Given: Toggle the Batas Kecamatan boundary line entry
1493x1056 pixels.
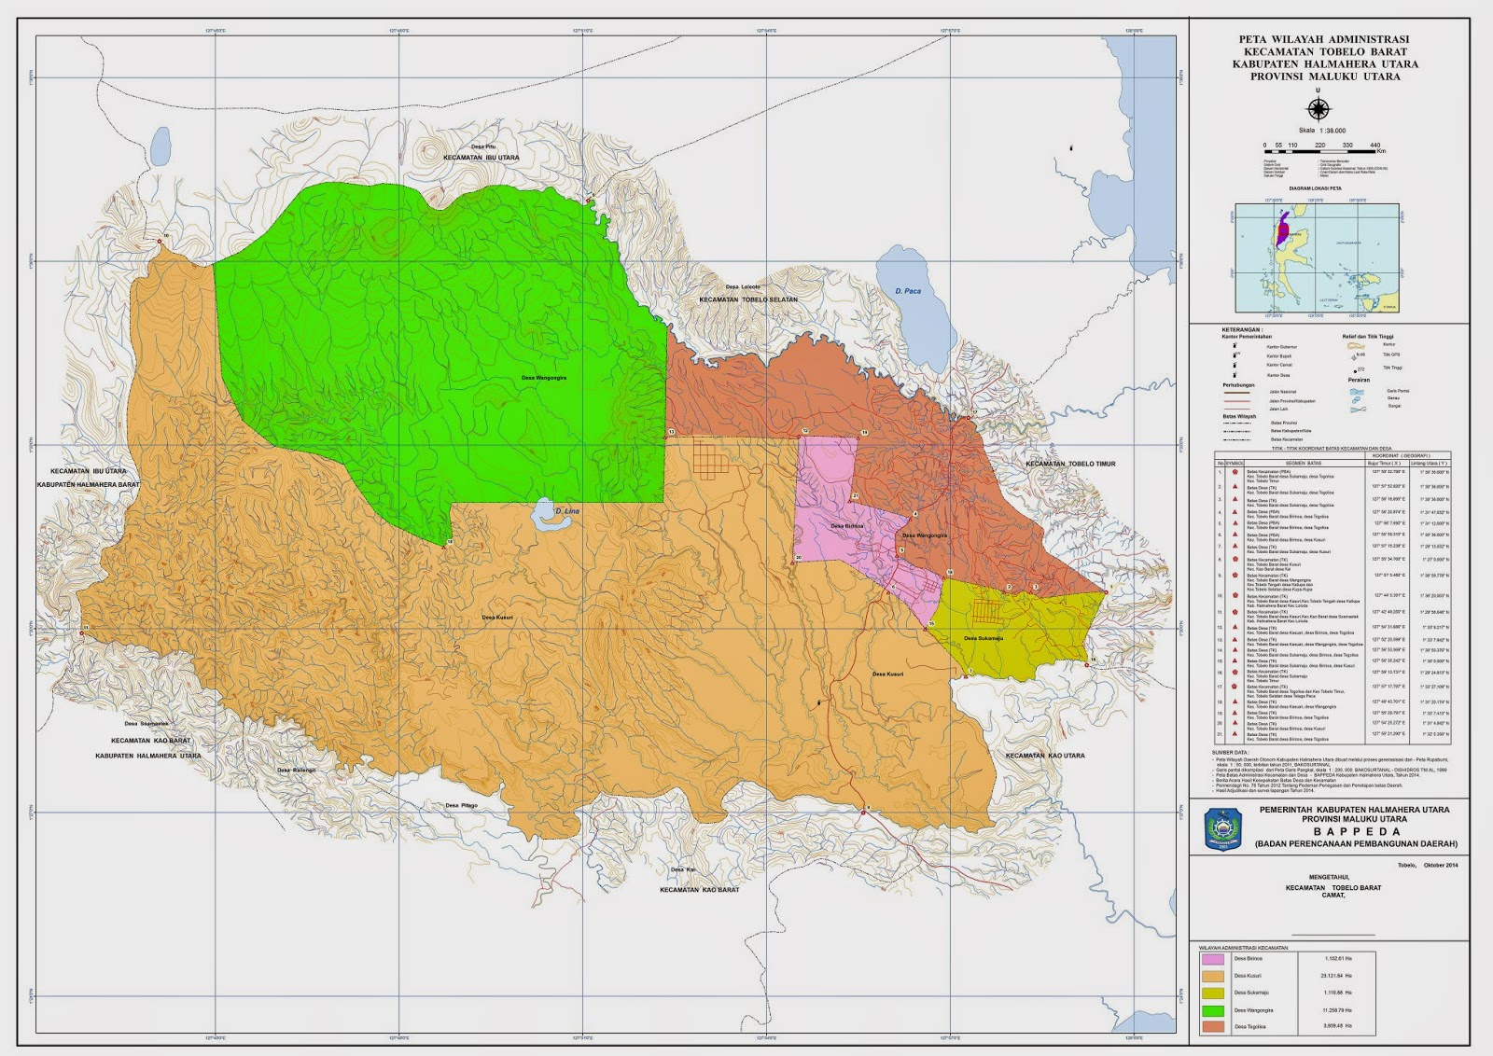Looking at the screenshot, I should [x=1237, y=439].
